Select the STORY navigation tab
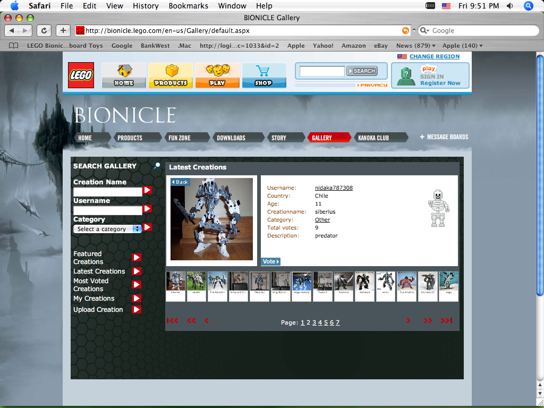Image resolution: width=544 pixels, height=408 pixels. (x=285, y=138)
